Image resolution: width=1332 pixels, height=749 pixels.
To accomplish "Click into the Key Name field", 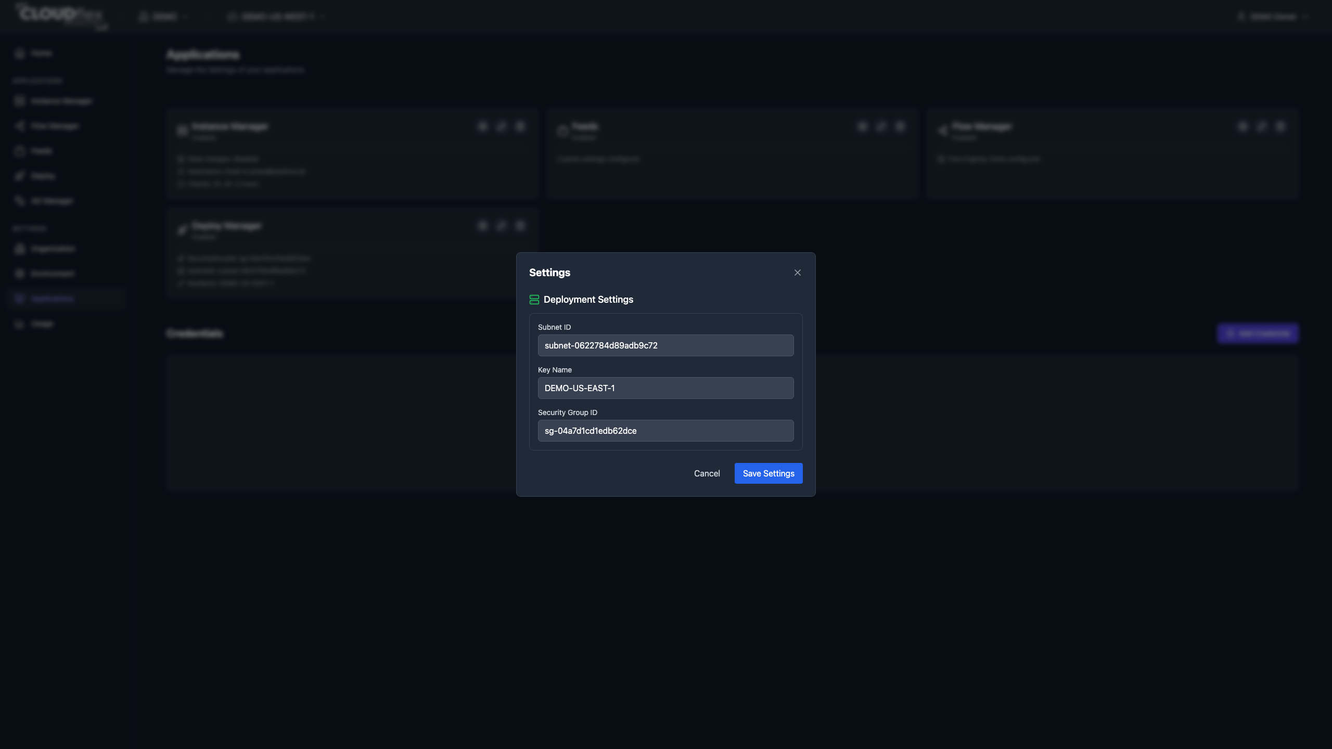I will pyautogui.click(x=665, y=388).
